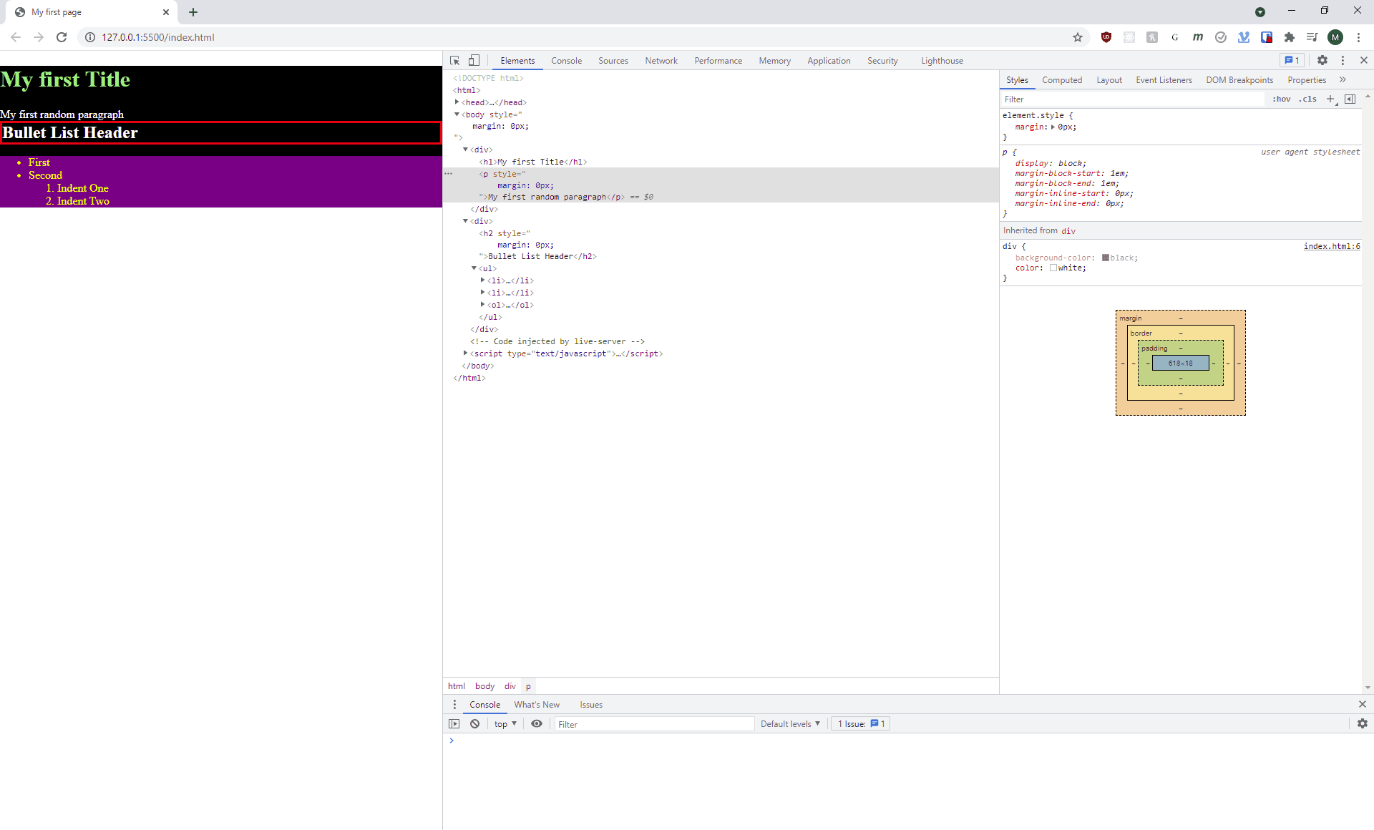1374x830 pixels.
Task: Open DevTools settings gear
Action: [x=1322, y=61]
